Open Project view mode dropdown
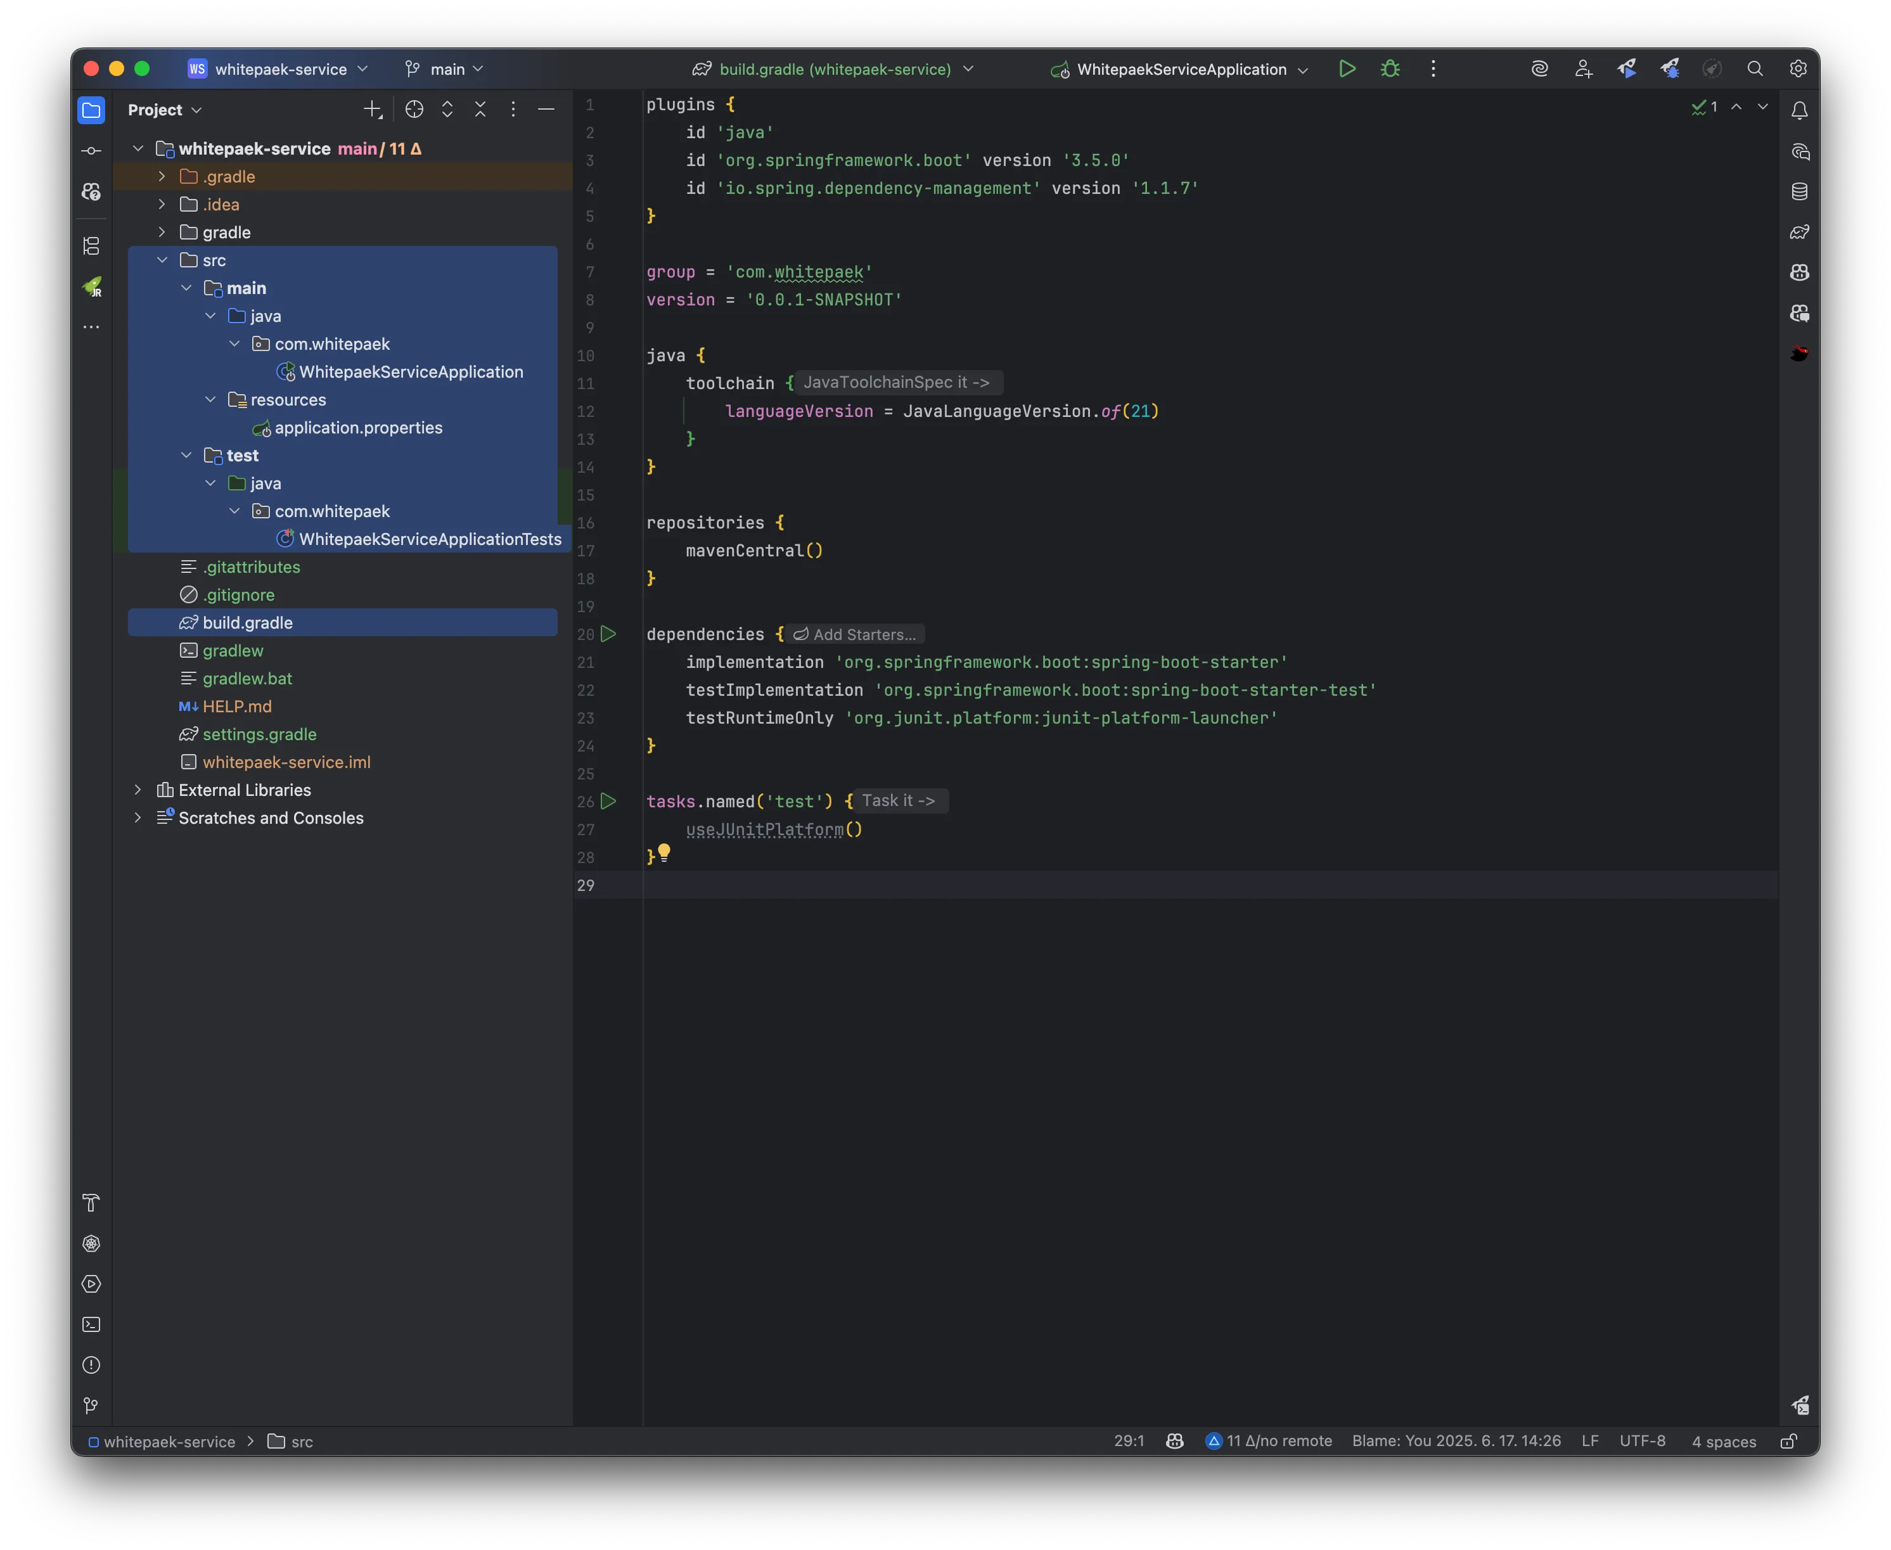1891x1550 pixels. pos(165,110)
